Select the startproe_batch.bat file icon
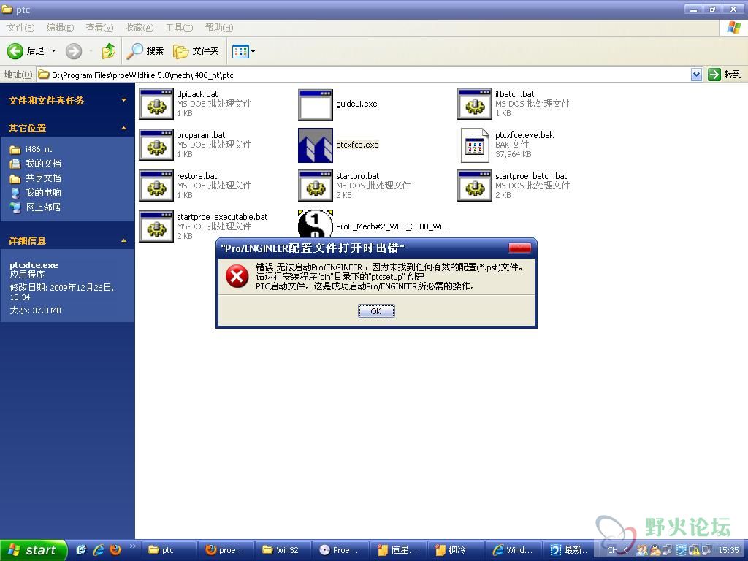Image resolution: width=748 pixels, height=561 pixels. [475, 186]
